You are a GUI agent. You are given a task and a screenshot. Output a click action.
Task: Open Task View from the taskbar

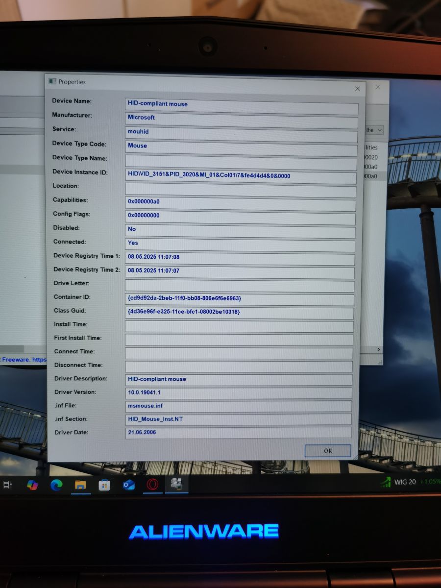[7, 485]
